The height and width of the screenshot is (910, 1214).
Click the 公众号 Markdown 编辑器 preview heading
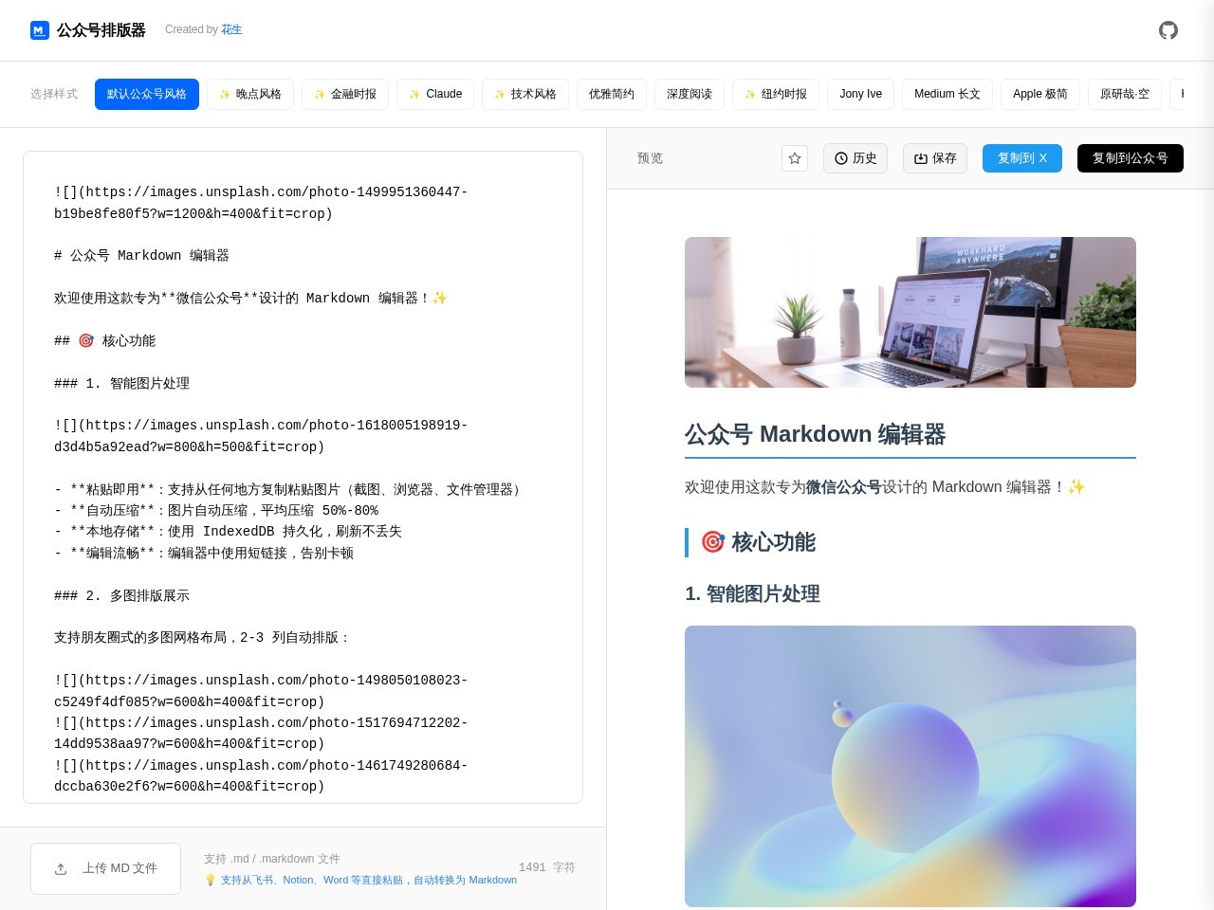pyautogui.click(x=816, y=434)
